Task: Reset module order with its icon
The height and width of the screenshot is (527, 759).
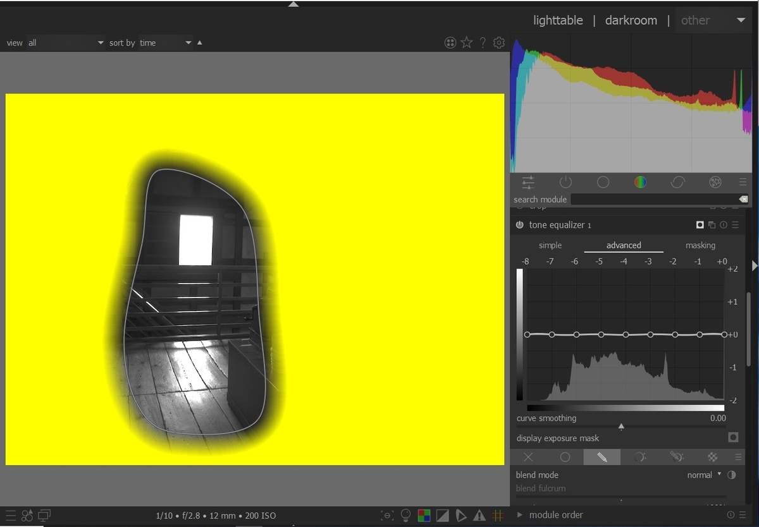Action: [731, 515]
